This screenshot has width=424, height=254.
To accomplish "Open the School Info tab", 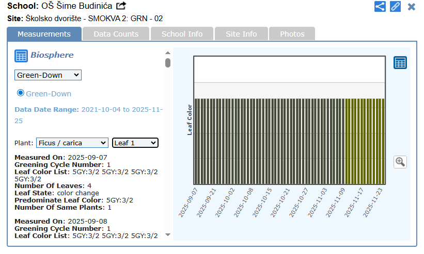I will [182, 34].
